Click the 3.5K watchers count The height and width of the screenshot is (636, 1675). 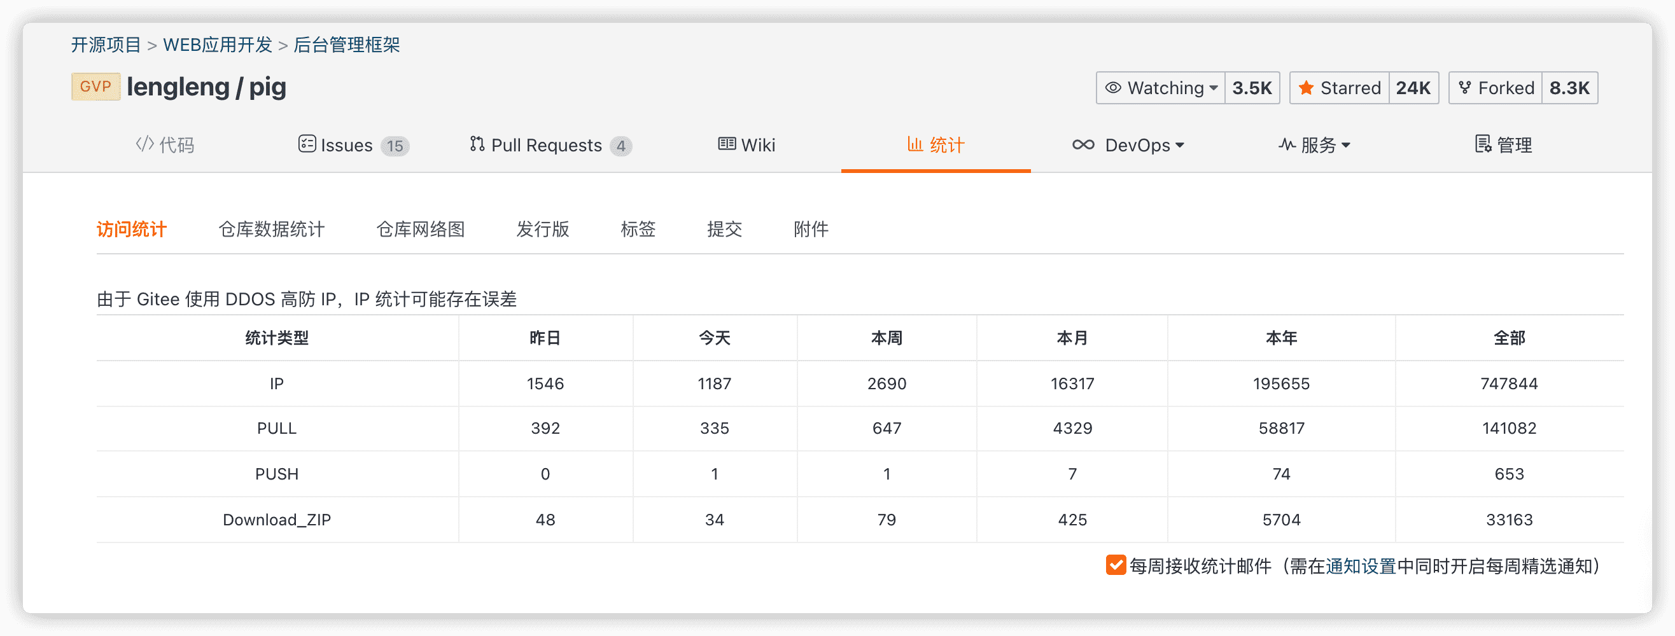[x=1252, y=88]
